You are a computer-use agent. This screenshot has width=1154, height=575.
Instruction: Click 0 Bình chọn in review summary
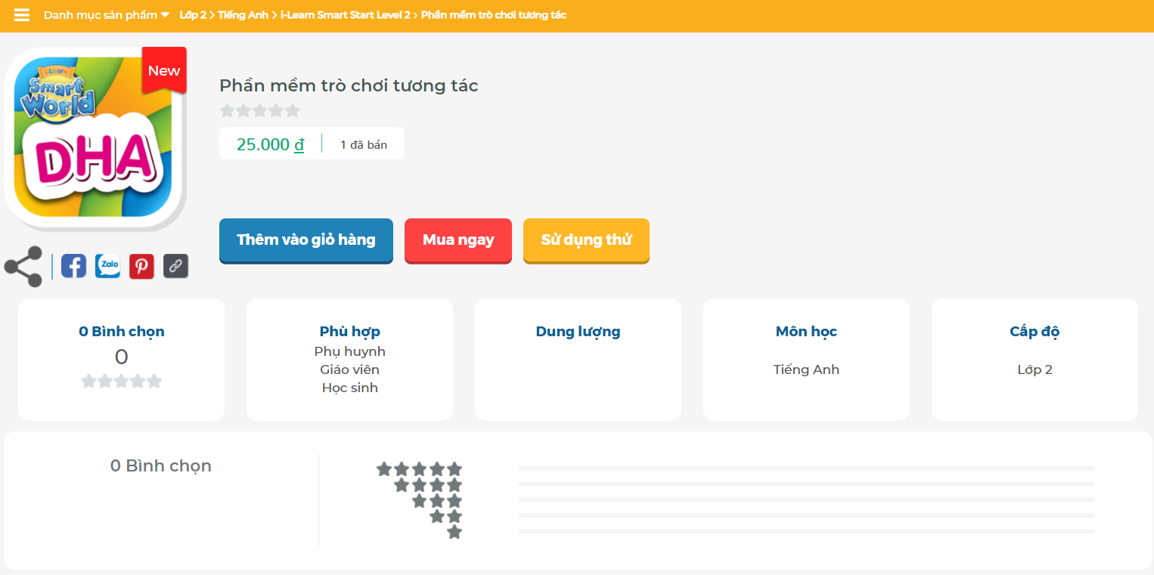(x=161, y=465)
